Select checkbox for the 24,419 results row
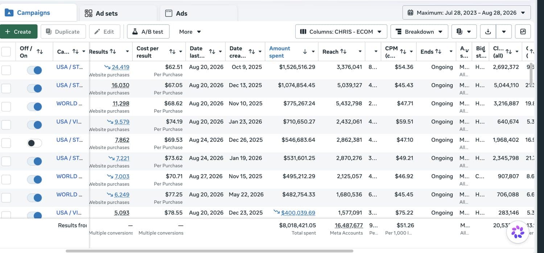 coord(6,70)
